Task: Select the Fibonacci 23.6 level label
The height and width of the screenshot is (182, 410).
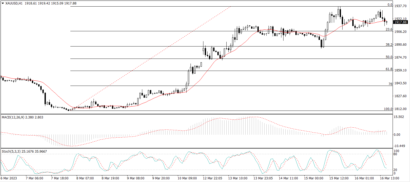Action: pyautogui.click(x=389, y=29)
